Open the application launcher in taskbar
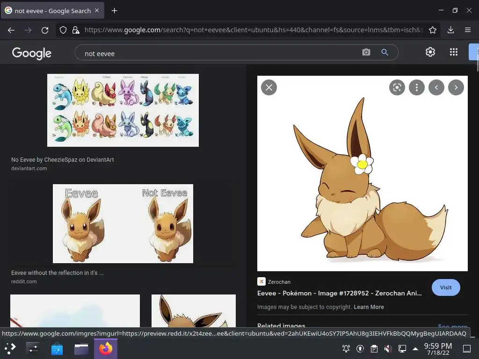This screenshot has height=359, width=479. tap(10, 348)
